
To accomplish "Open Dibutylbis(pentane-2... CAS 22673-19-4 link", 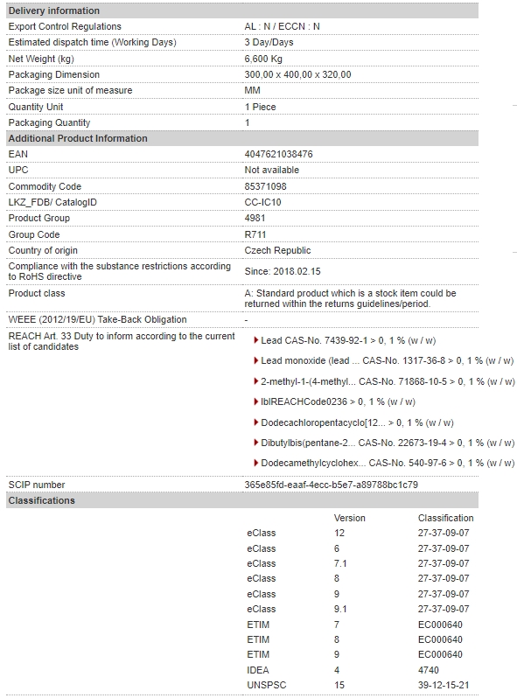I will pyautogui.click(x=388, y=443).
